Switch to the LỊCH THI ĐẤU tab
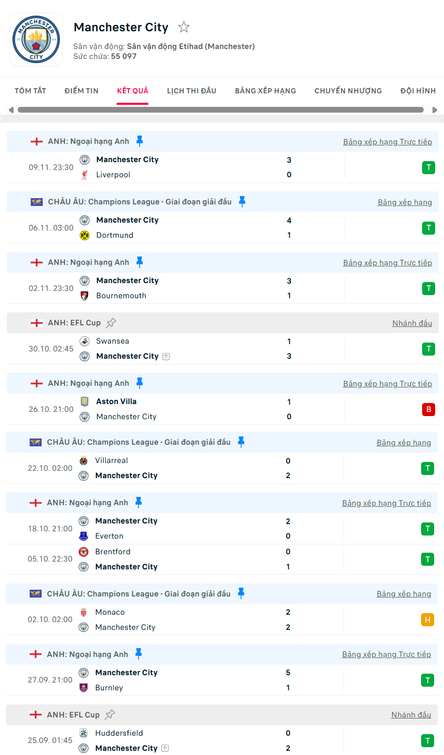The image size is (444, 755). (192, 91)
